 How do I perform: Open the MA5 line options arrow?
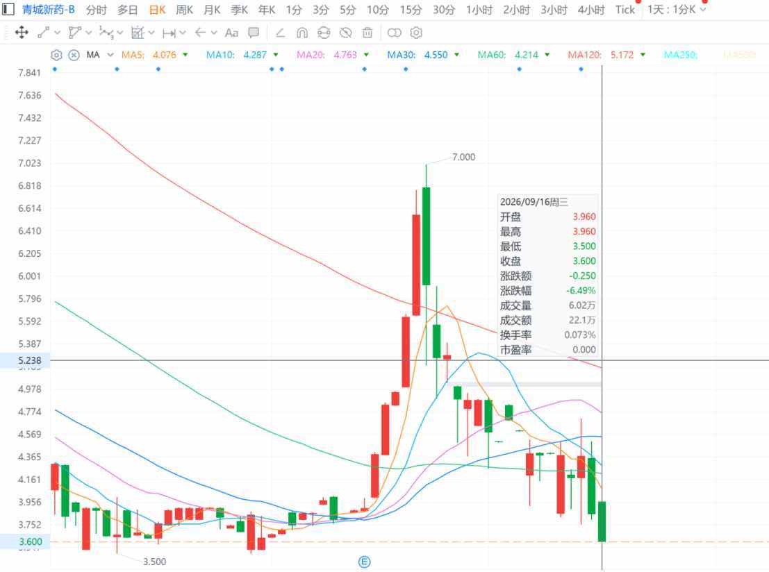coord(185,55)
